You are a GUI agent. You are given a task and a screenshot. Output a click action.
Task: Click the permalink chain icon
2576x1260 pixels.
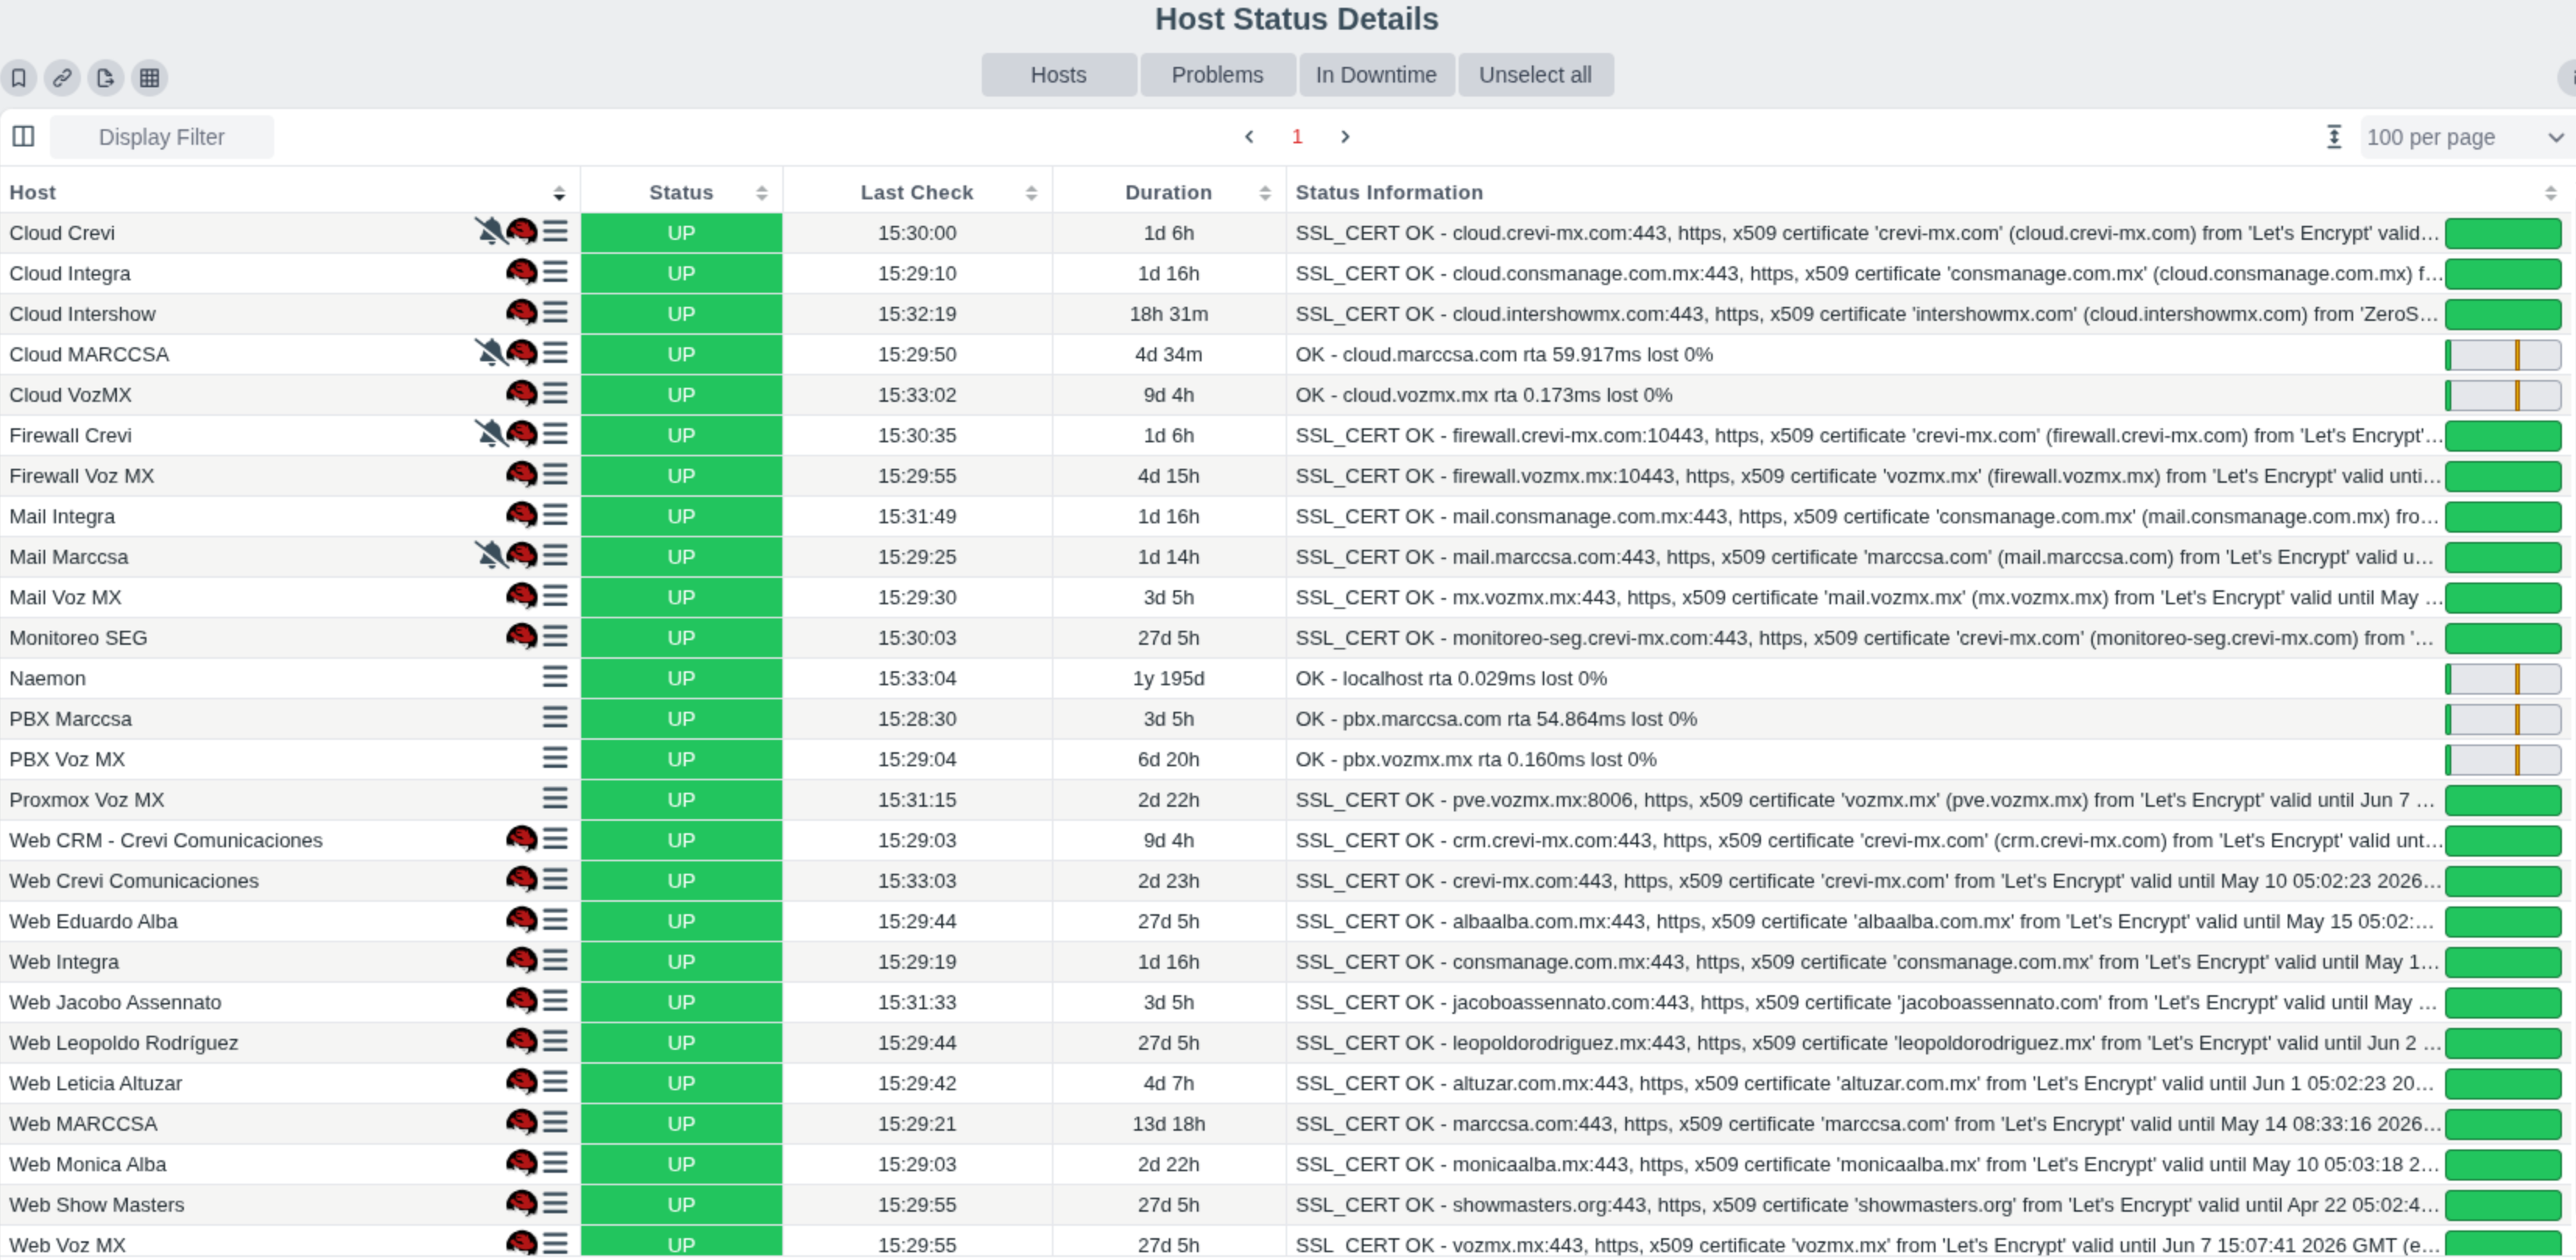click(x=62, y=77)
